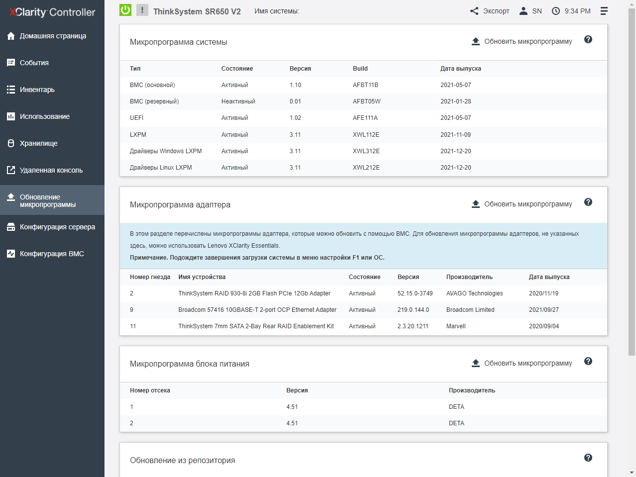This screenshot has height=477, width=636.
Task: Click ThinkSystem 7mm SATA 2-Bay adapter name
Action: [256, 326]
